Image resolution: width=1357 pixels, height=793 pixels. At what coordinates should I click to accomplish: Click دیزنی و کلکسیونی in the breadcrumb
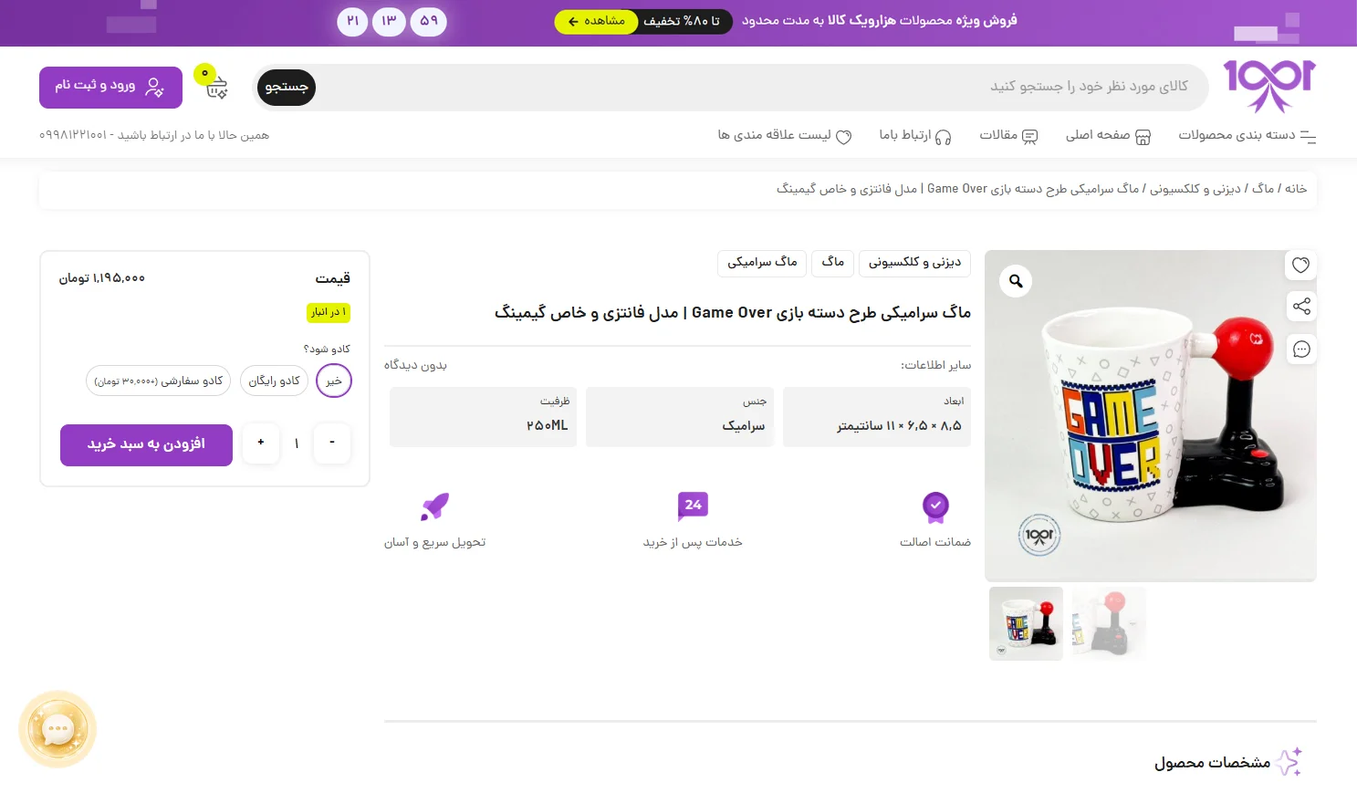coord(1195,189)
